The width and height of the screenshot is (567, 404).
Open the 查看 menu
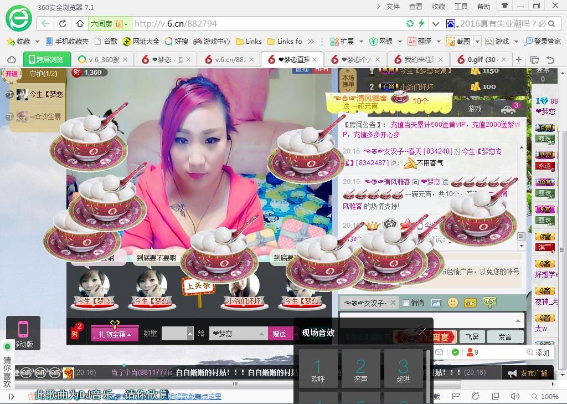coord(415,6)
